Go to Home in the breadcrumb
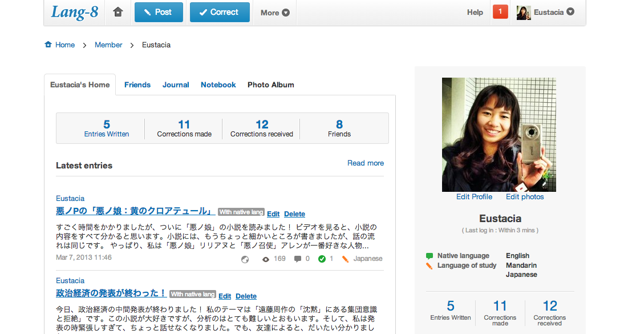Screen dimensions: 628x334 (x=65, y=45)
